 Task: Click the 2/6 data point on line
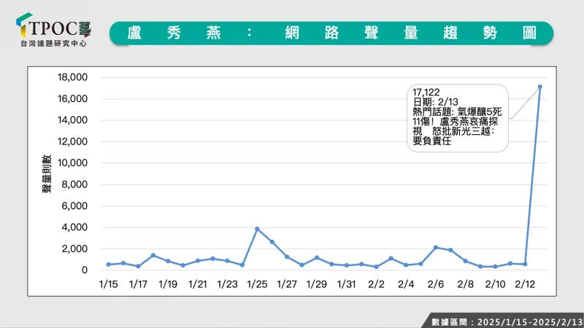click(x=436, y=247)
